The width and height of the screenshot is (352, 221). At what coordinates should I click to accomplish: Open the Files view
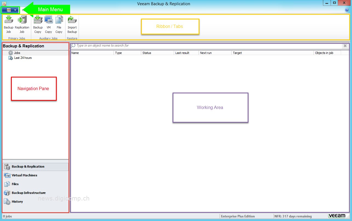tap(36, 184)
